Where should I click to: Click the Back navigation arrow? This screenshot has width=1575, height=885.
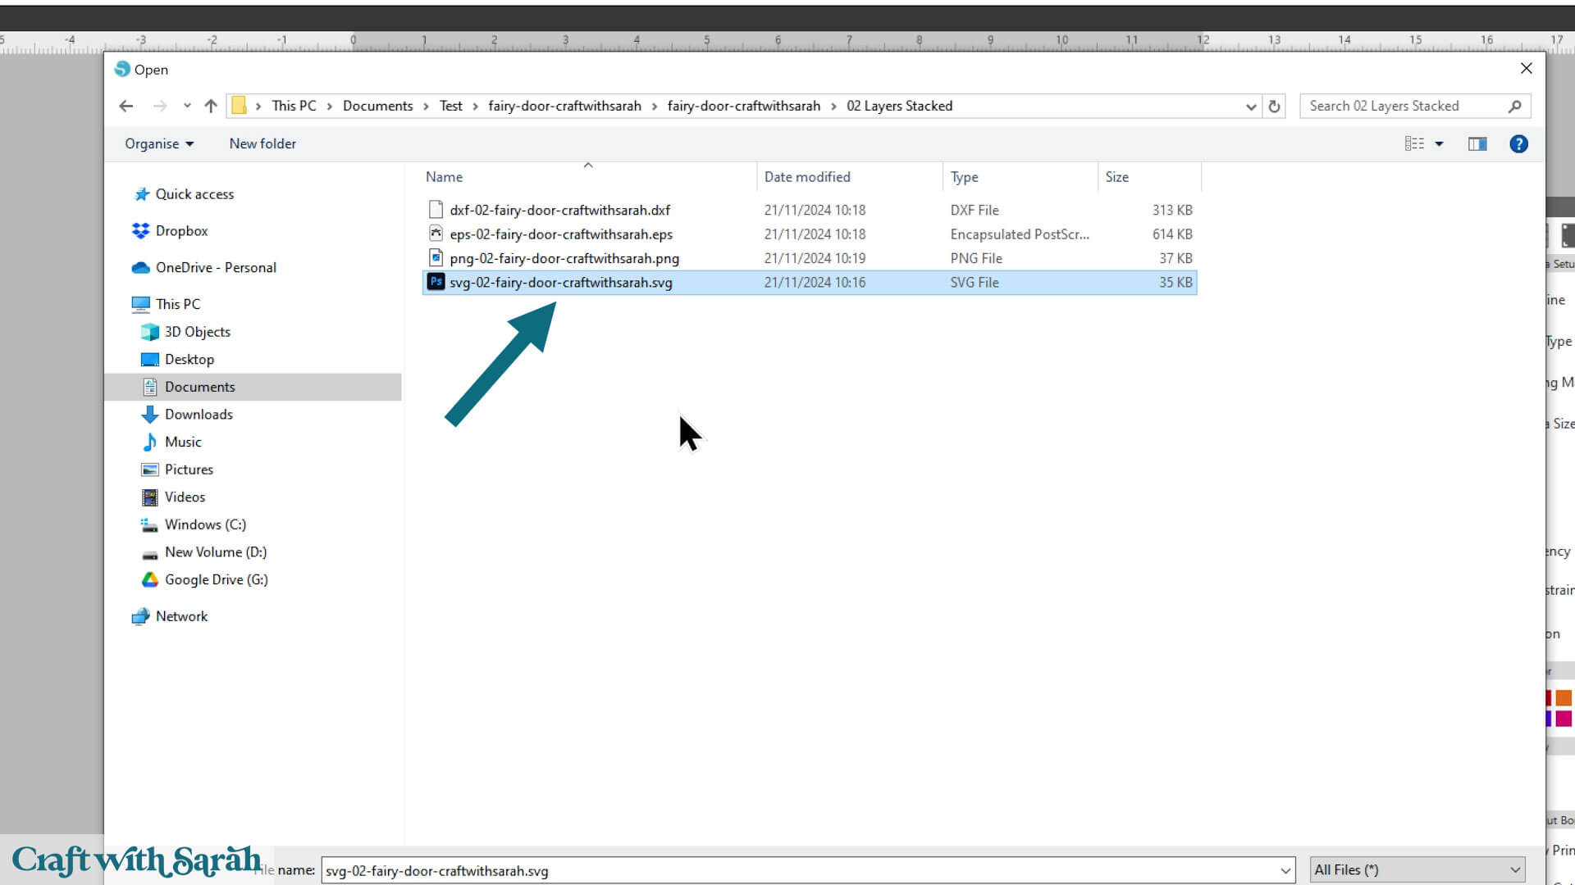126,106
